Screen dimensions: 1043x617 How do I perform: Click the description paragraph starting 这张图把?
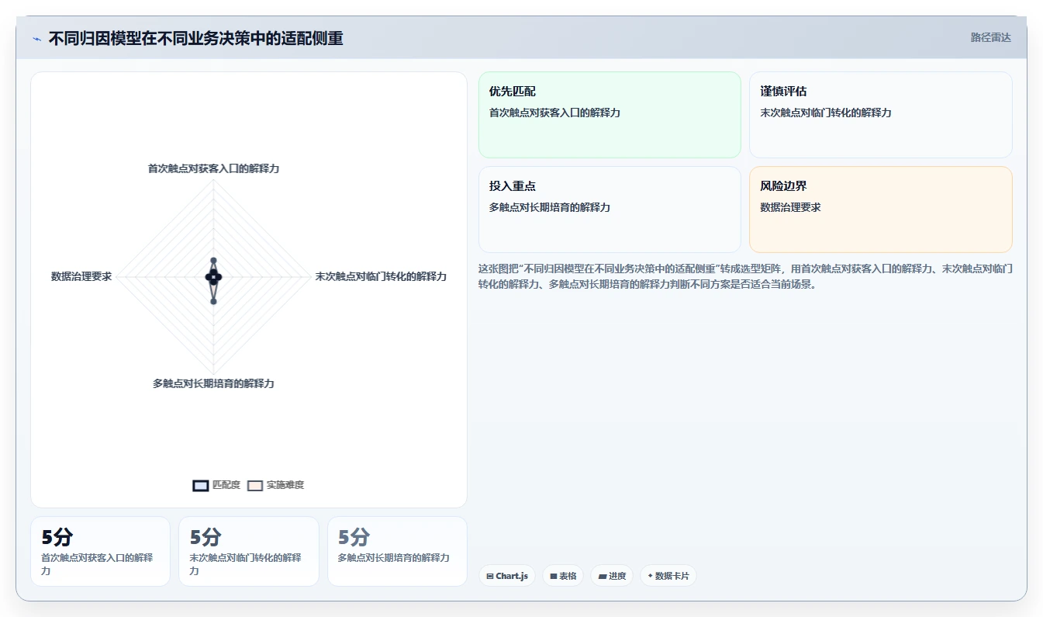coord(745,276)
